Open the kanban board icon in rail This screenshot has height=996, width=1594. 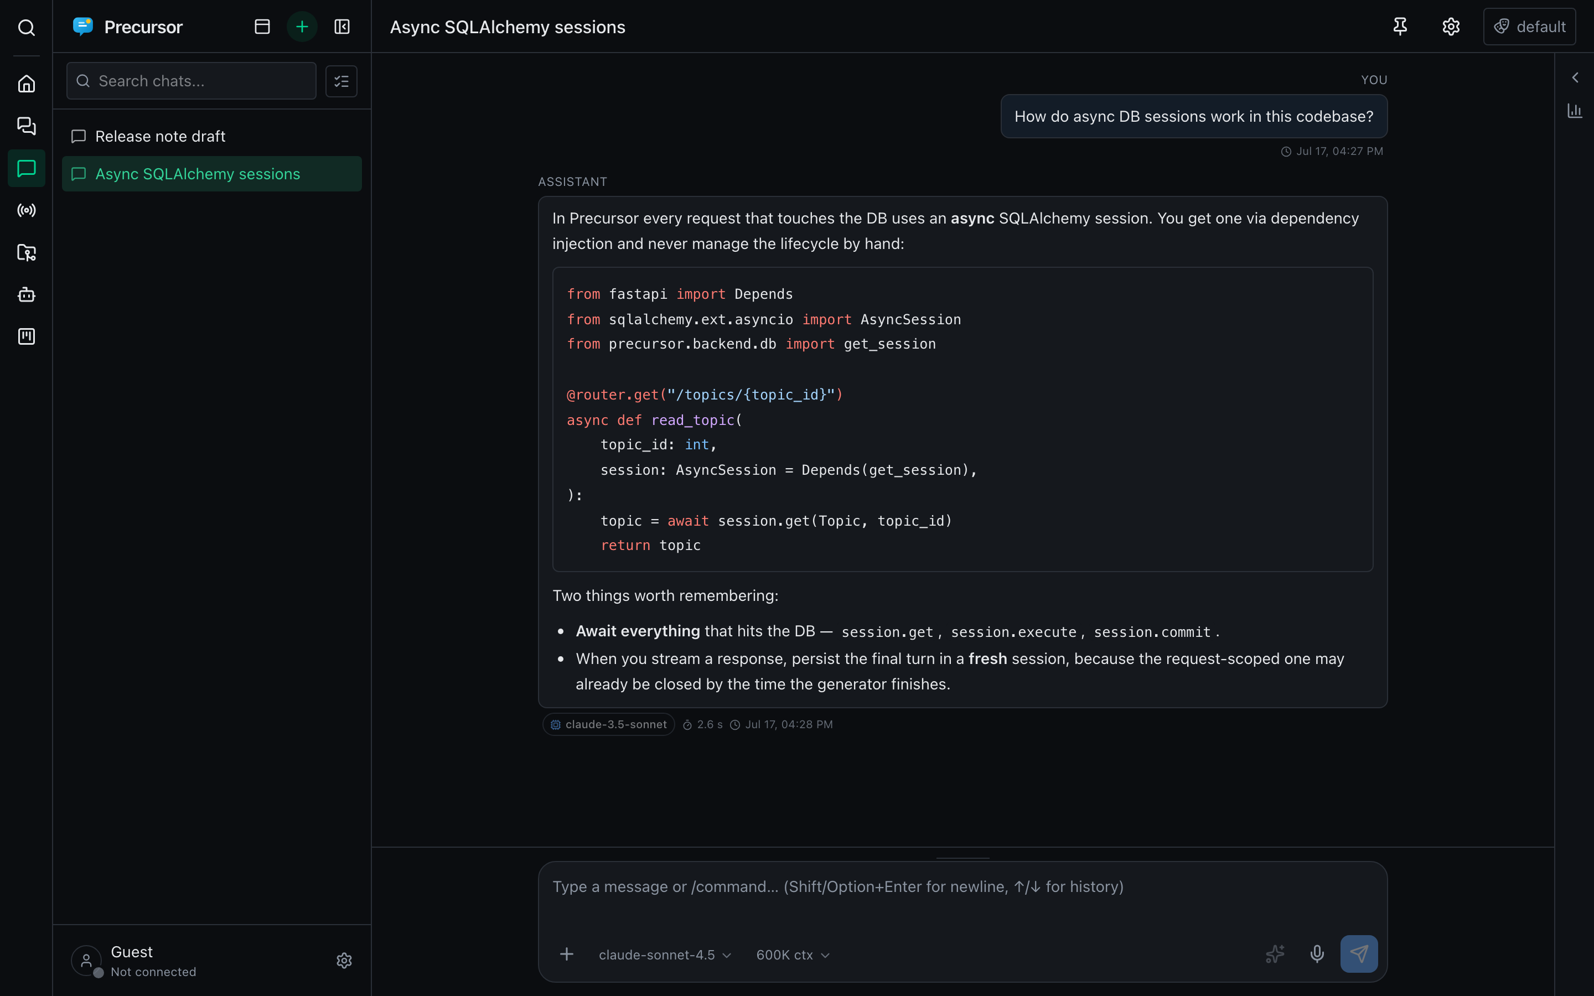pos(27,336)
